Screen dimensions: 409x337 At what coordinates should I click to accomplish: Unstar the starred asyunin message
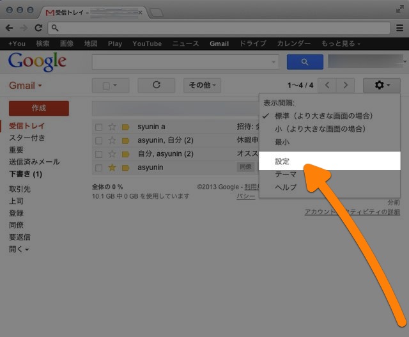tap(112, 168)
